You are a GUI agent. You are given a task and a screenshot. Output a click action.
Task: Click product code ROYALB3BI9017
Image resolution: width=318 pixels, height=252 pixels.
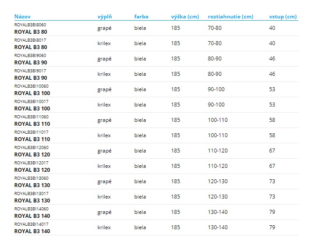pos(30,71)
